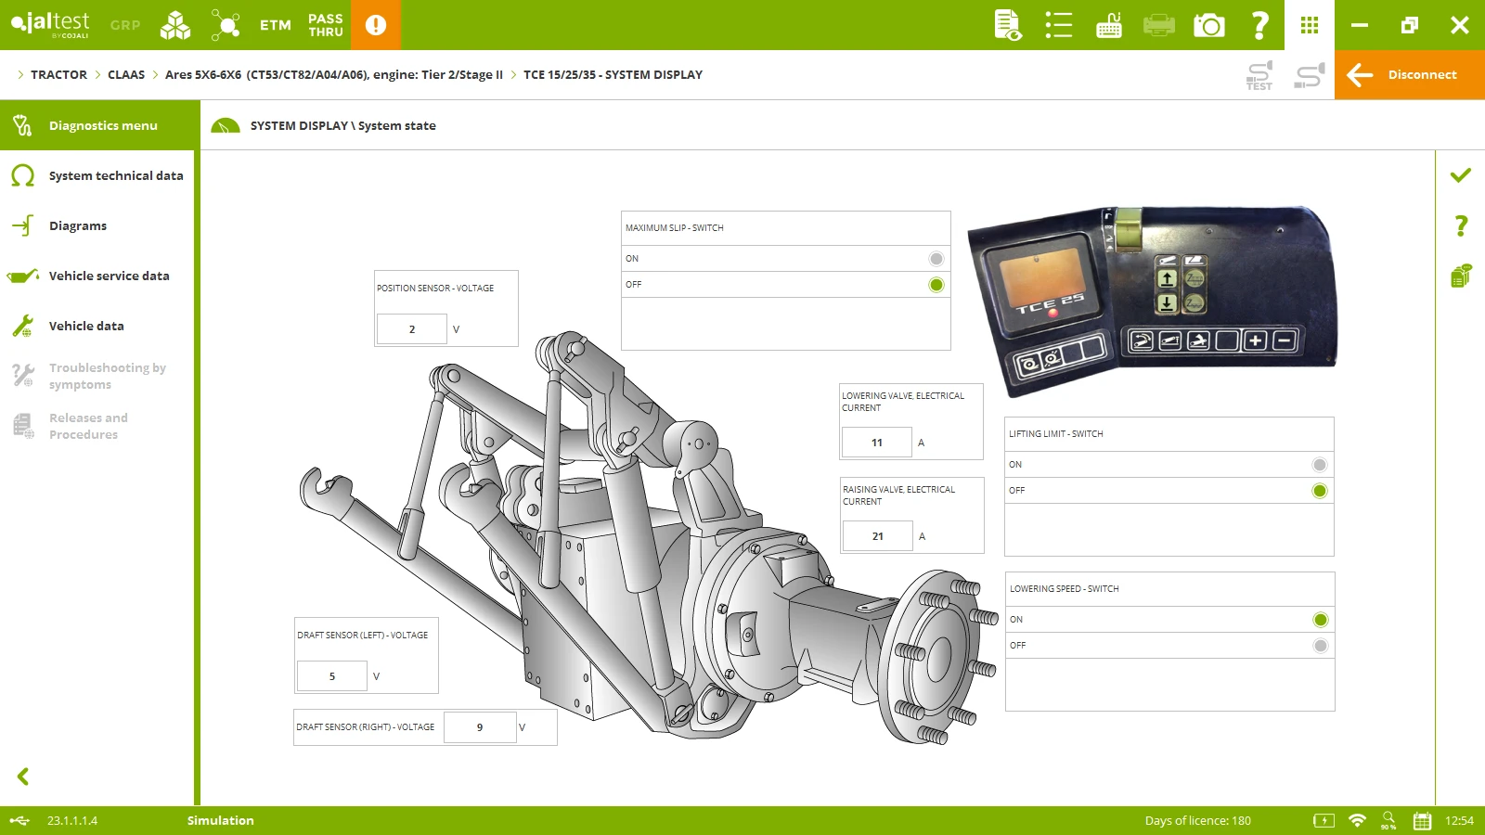Click the printer icon
1485x835 pixels.
coord(1159,25)
